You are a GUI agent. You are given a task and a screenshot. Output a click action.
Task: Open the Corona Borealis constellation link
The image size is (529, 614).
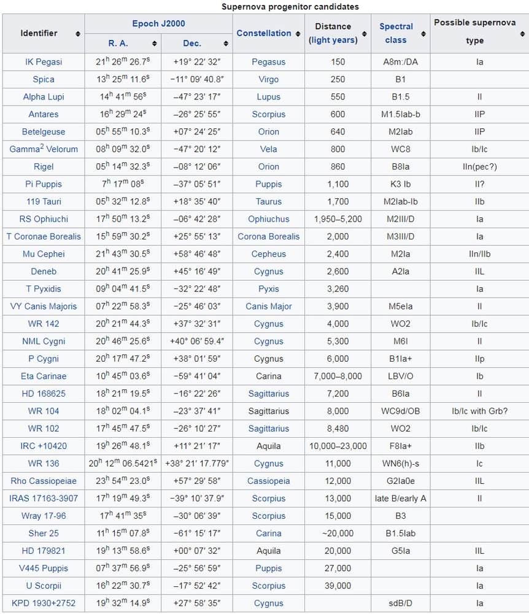(x=269, y=236)
